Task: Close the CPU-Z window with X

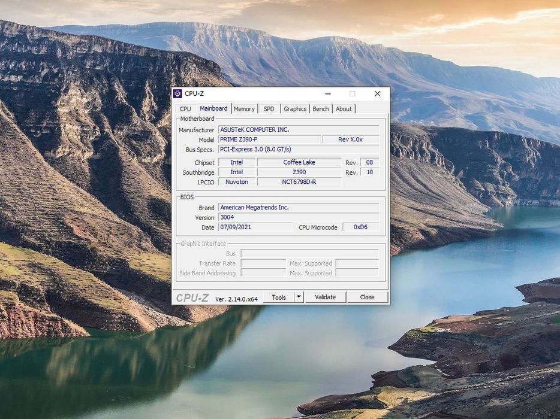Action: pyautogui.click(x=378, y=94)
